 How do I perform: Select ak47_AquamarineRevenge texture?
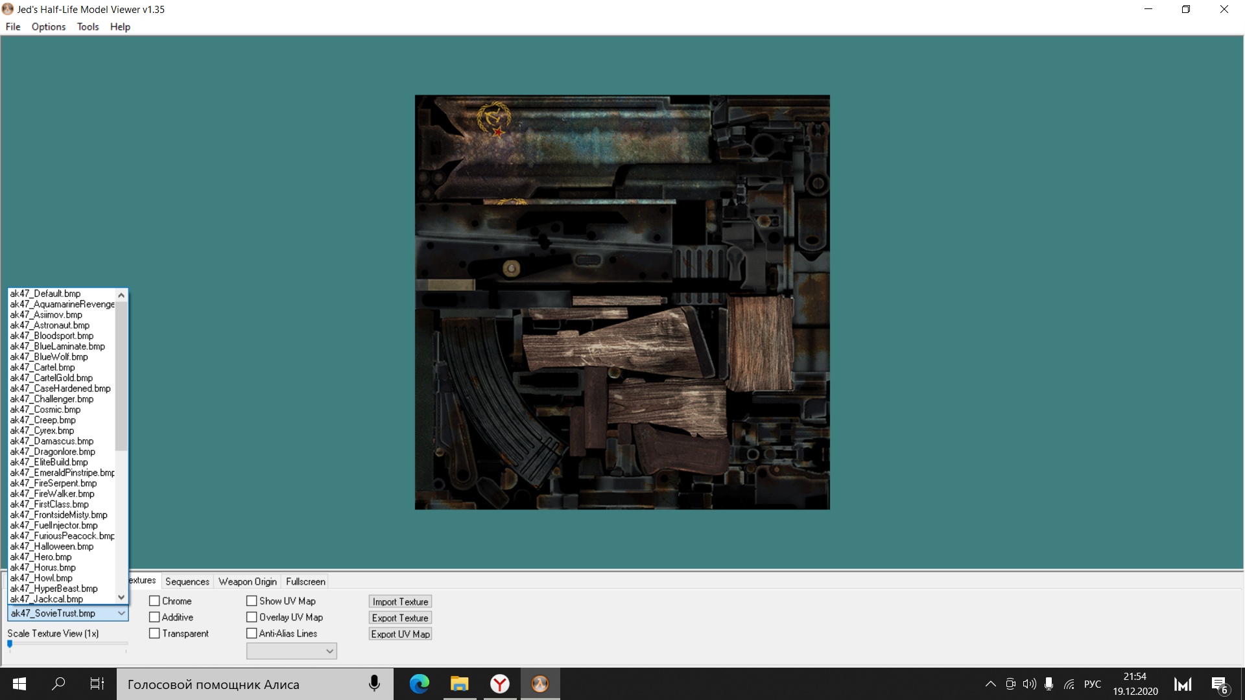point(62,304)
